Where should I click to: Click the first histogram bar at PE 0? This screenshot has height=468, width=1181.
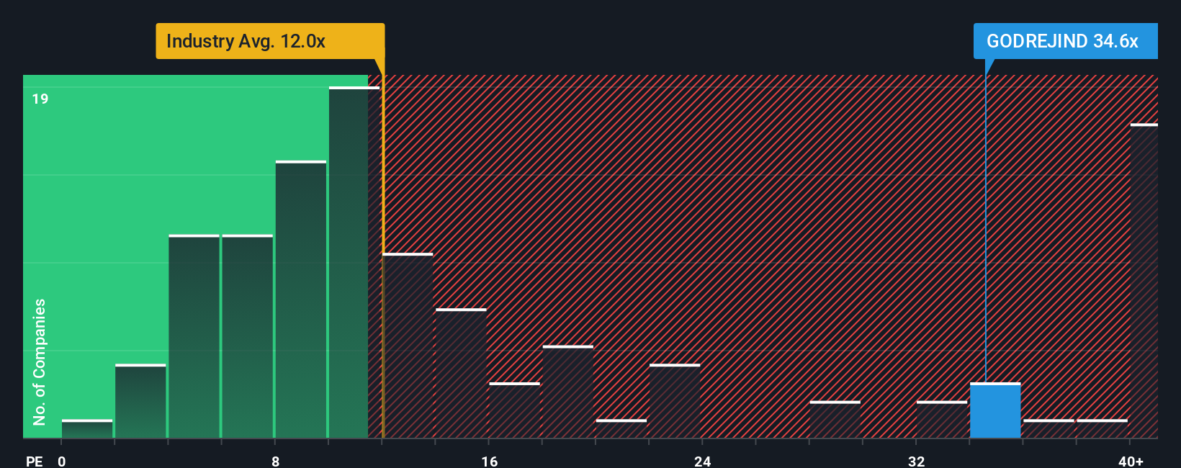pyautogui.click(x=87, y=429)
